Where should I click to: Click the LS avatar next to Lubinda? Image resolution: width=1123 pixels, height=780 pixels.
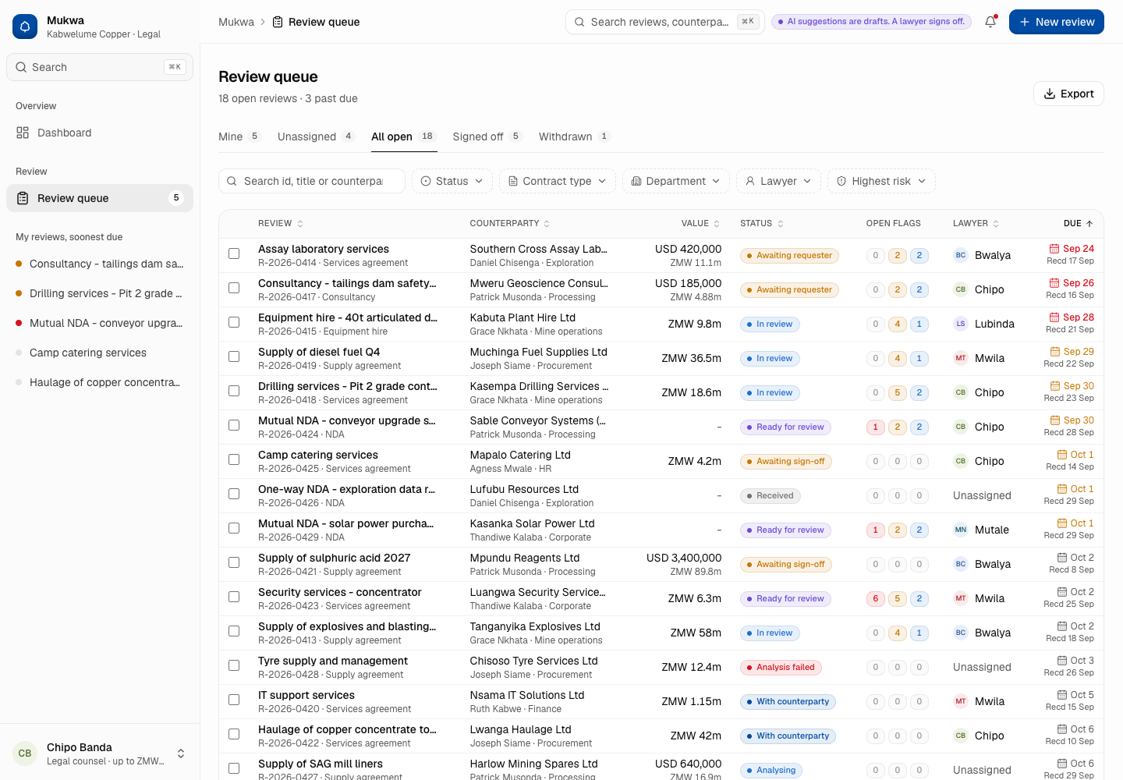pos(961,324)
